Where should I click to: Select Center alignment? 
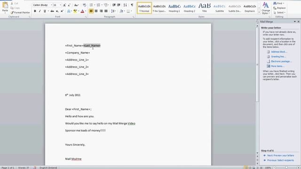(96, 11)
